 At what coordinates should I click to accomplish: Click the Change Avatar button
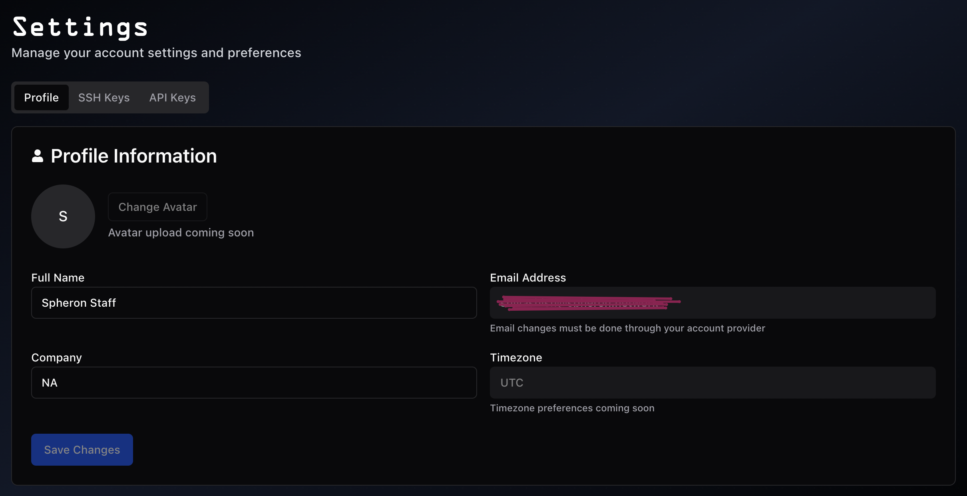[157, 207]
